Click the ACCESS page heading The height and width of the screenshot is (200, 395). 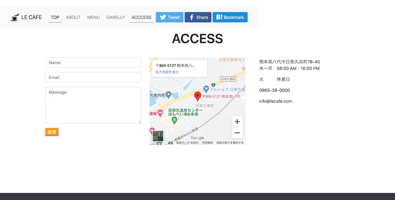tap(198, 39)
